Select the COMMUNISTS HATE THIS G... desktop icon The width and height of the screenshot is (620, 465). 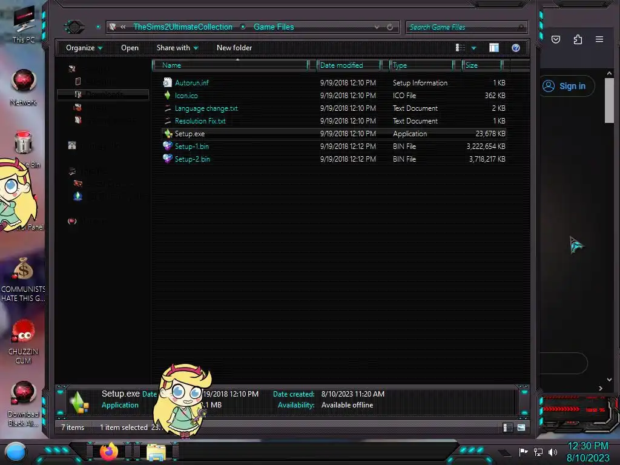click(23, 280)
